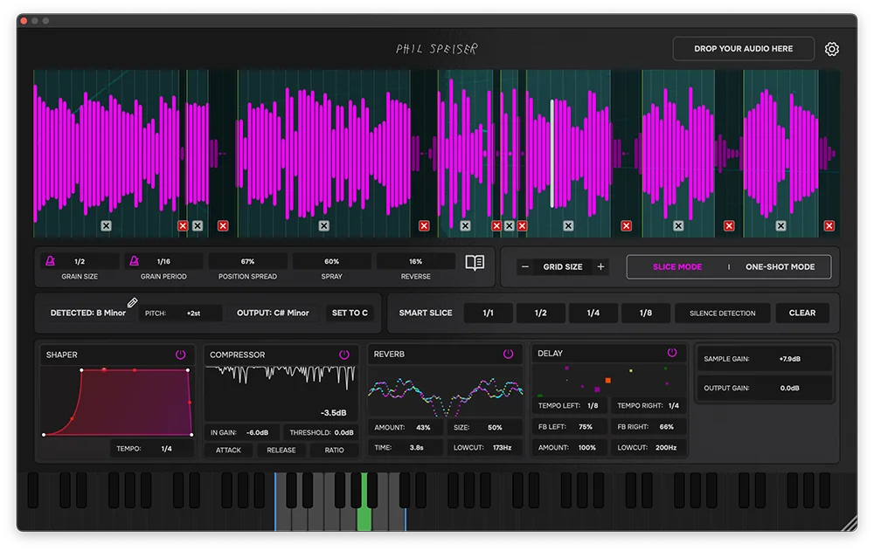The image size is (874, 551).
Task: Switch to Slice Mode
Action: 677,267
